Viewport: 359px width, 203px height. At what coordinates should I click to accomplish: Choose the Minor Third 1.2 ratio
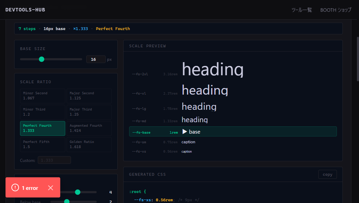[x=42, y=112]
